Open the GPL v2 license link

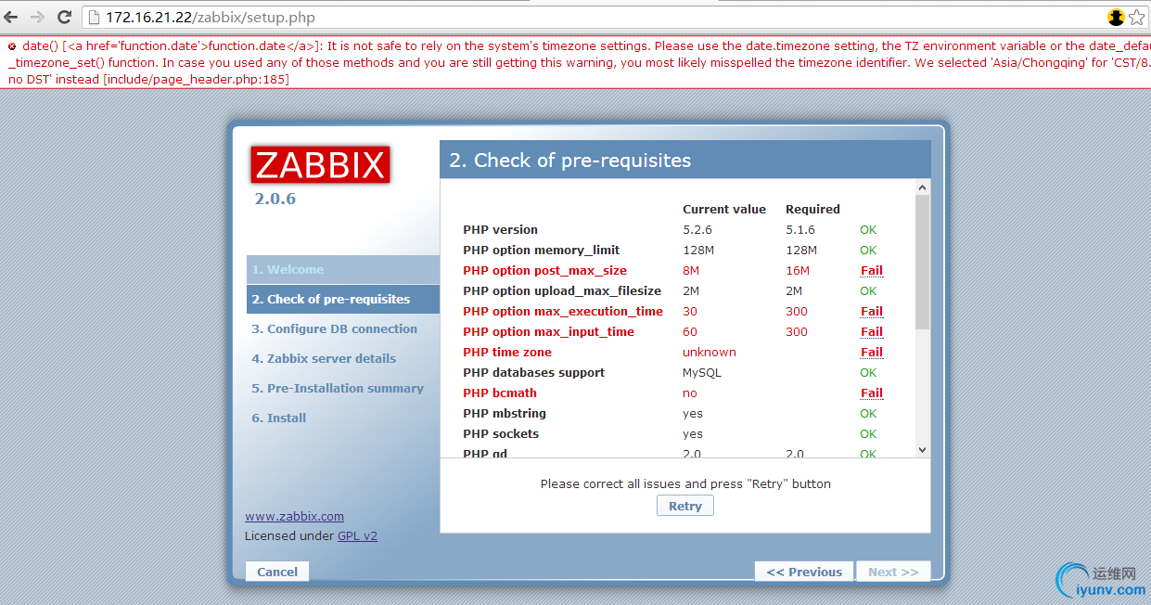[357, 536]
